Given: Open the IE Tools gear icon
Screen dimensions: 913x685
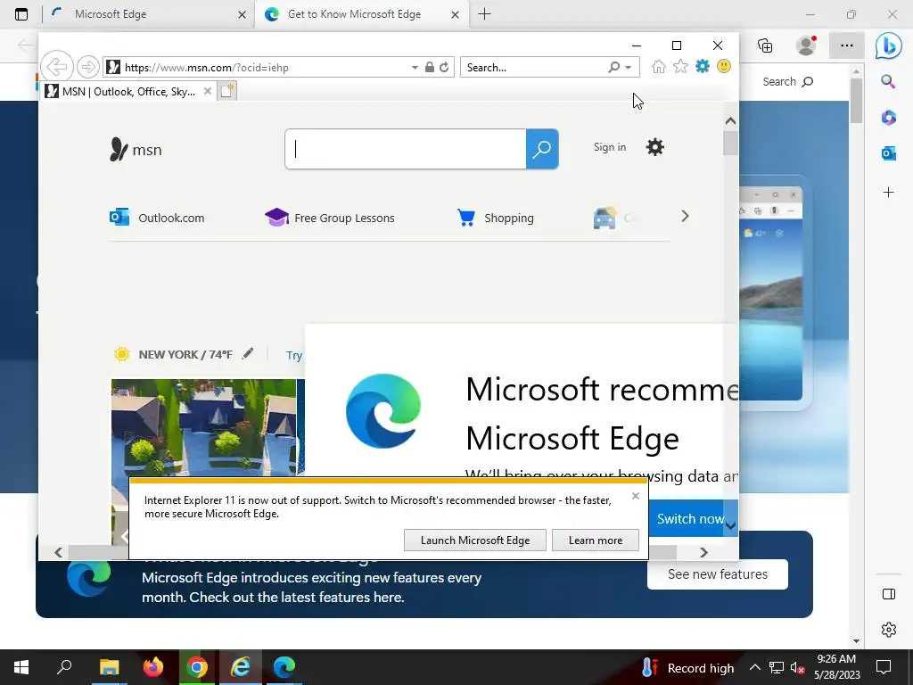Looking at the screenshot, I should pos(703,66).
